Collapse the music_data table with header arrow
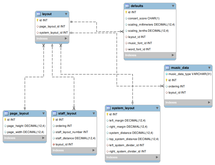Image resolution: width=215 pixels, height=165 pixels. tap(209, 68)
